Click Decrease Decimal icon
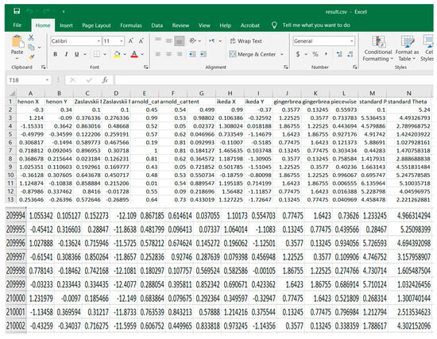Screen dimensions: 437x339 pos(350,54)
